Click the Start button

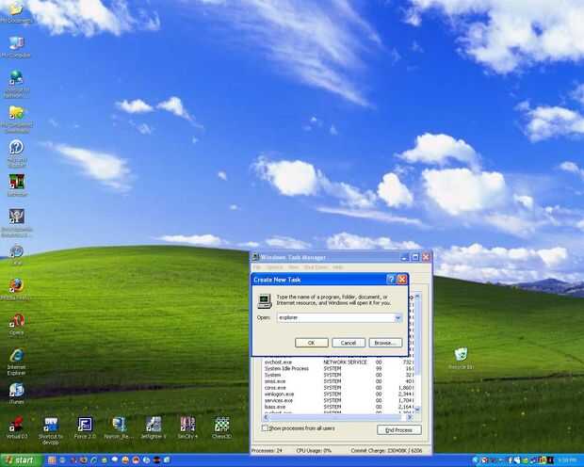(x=21, y=460)
